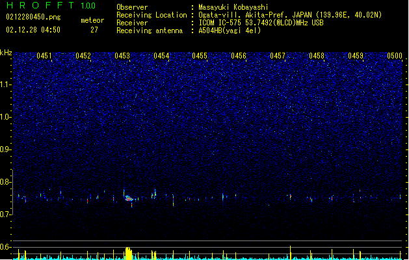
Task: Click the 0455 time marker
Action: coord(200,56)
